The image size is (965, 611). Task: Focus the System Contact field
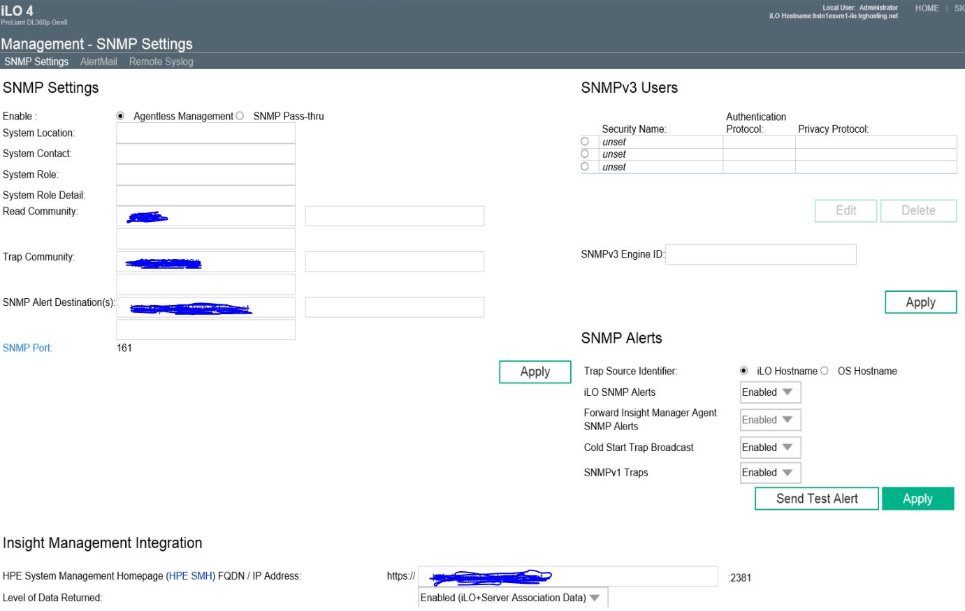(x=206, y=154)
